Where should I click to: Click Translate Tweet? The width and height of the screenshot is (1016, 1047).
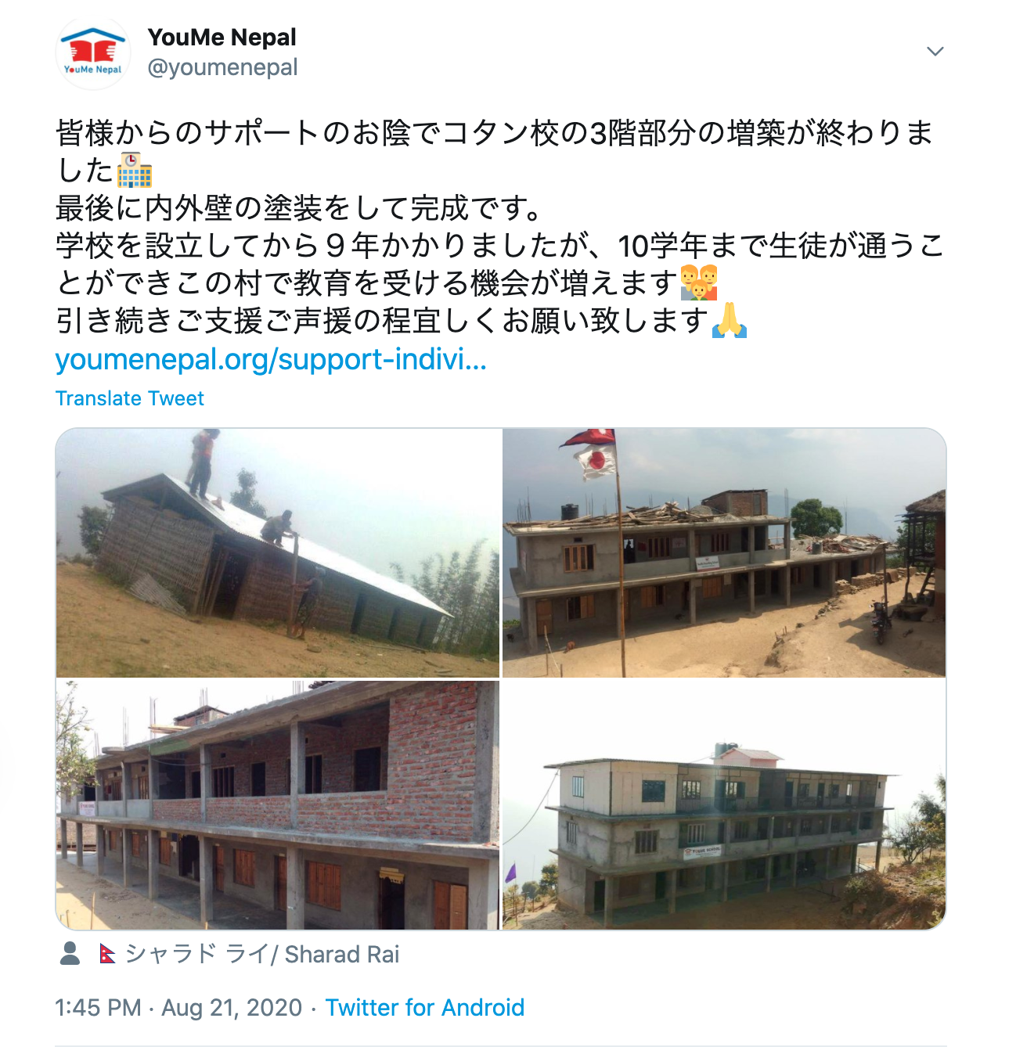130,398
